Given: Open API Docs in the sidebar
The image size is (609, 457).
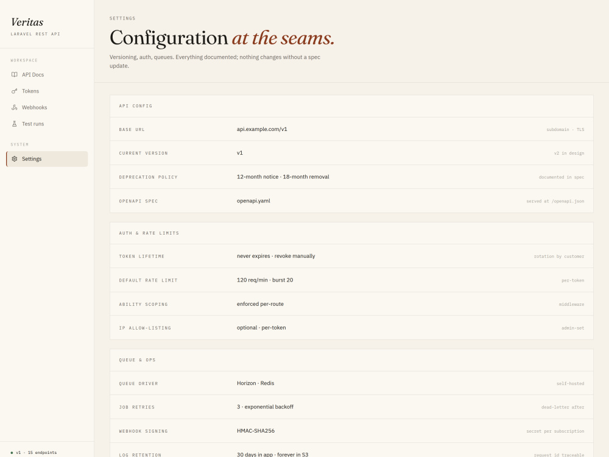Looking at the screenshot, I should tap(47, 74).
